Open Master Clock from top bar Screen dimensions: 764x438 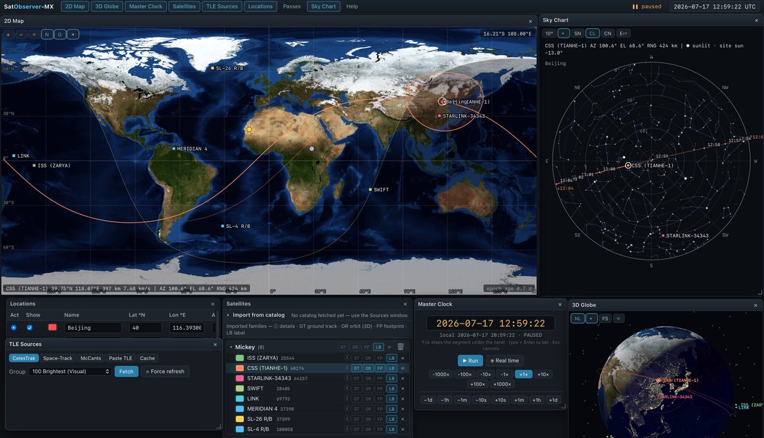pos(145,6)
